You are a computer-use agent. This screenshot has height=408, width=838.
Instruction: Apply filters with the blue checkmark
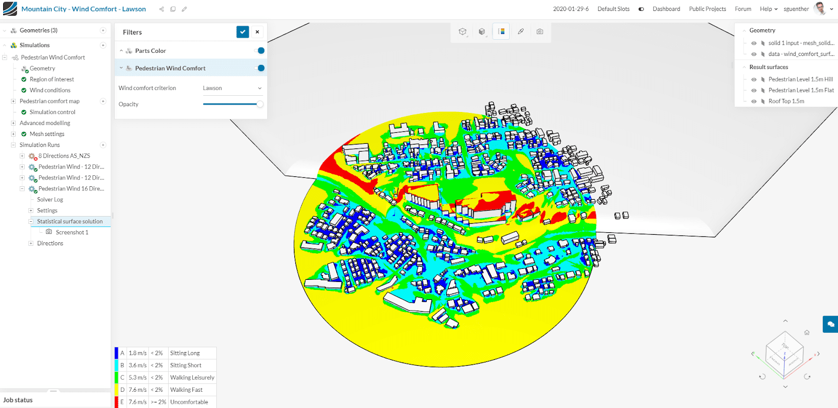coord(242,32)
